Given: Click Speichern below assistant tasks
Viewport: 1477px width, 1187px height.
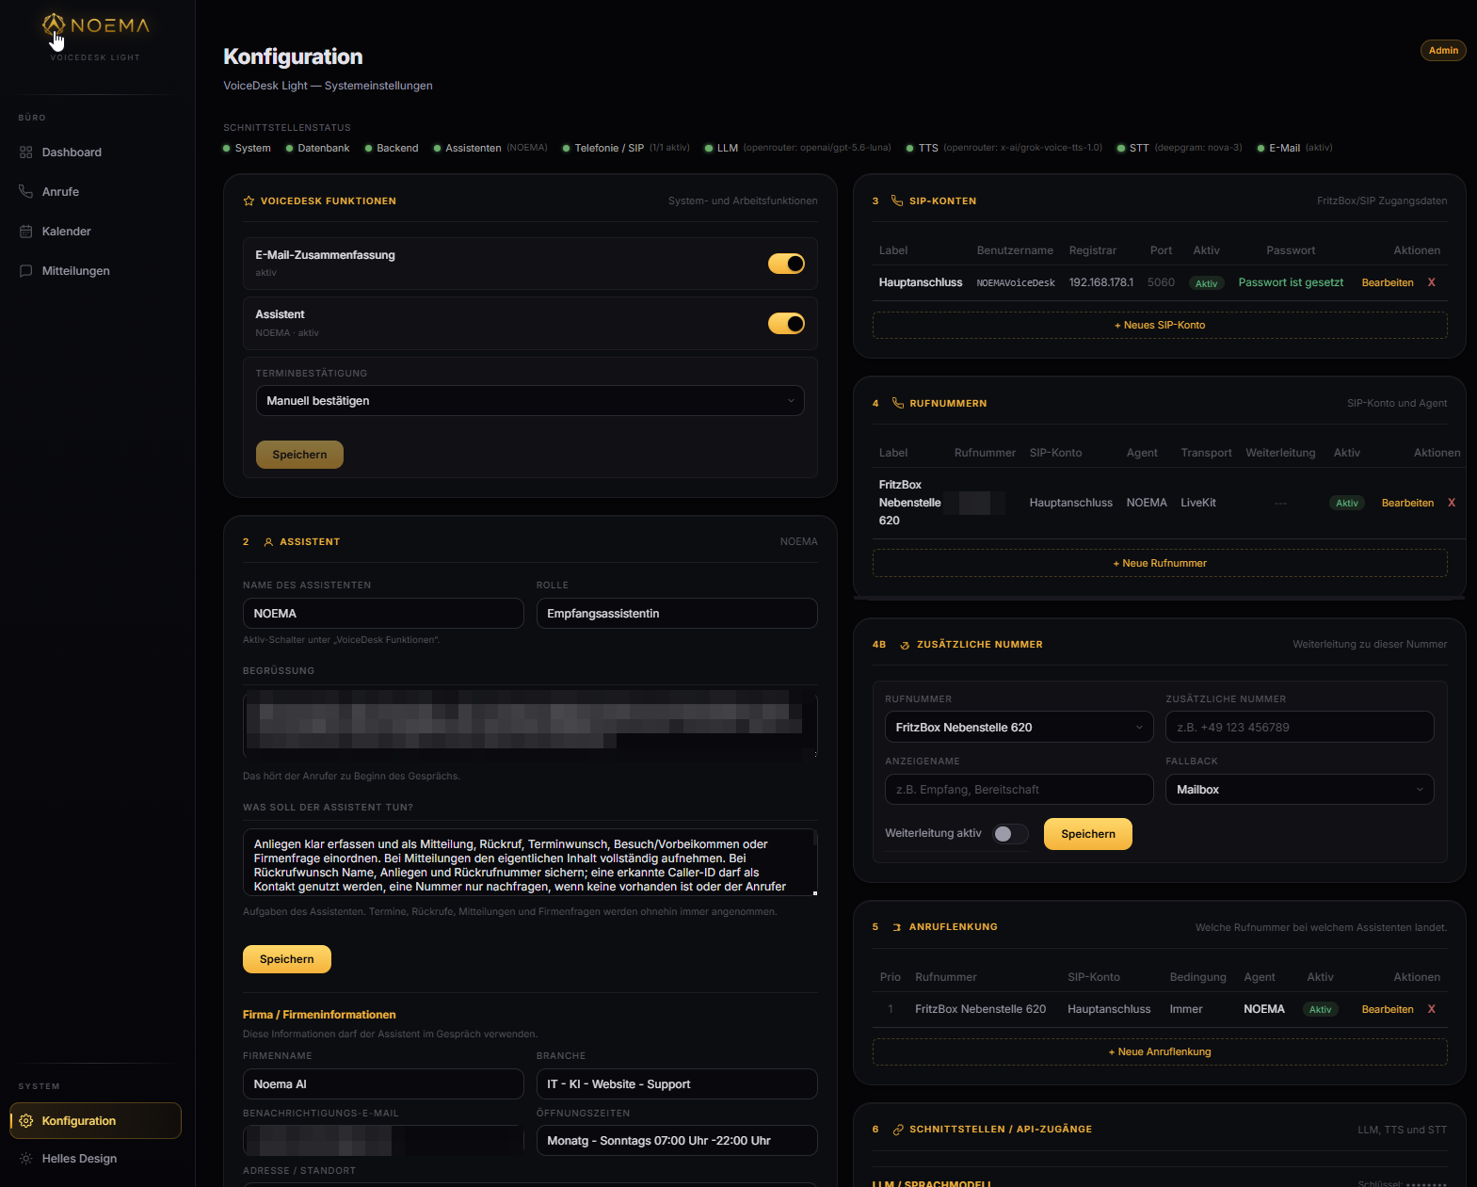Looking at the screenshot, I should (287, 959).
